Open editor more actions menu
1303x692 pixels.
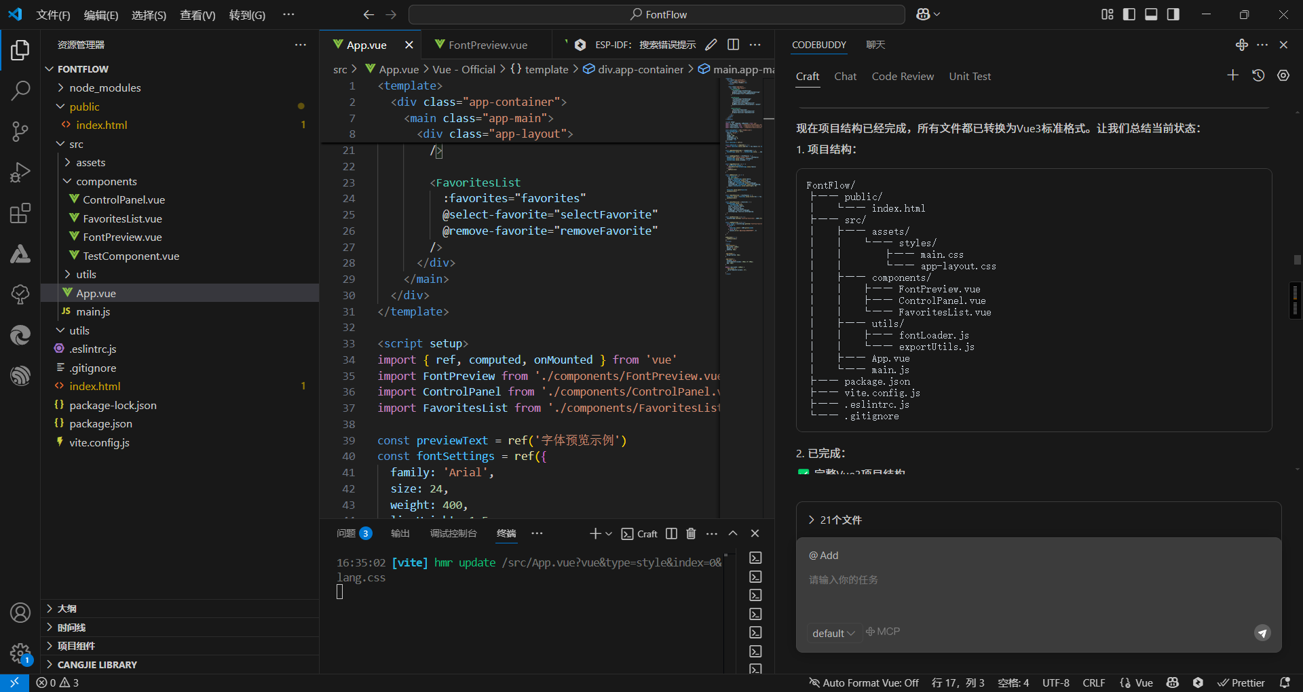755,45
